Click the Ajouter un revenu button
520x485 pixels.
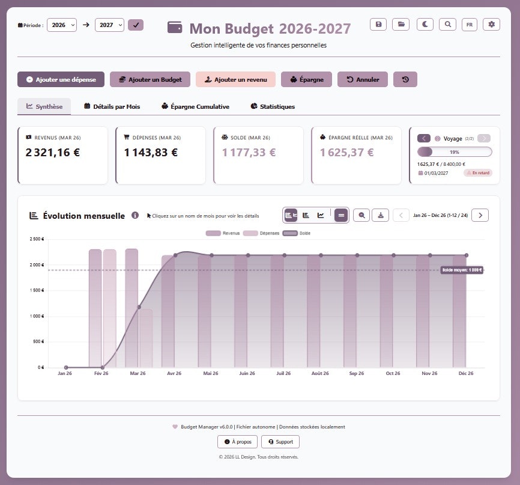pyautogui.click(x=235, y=79)
